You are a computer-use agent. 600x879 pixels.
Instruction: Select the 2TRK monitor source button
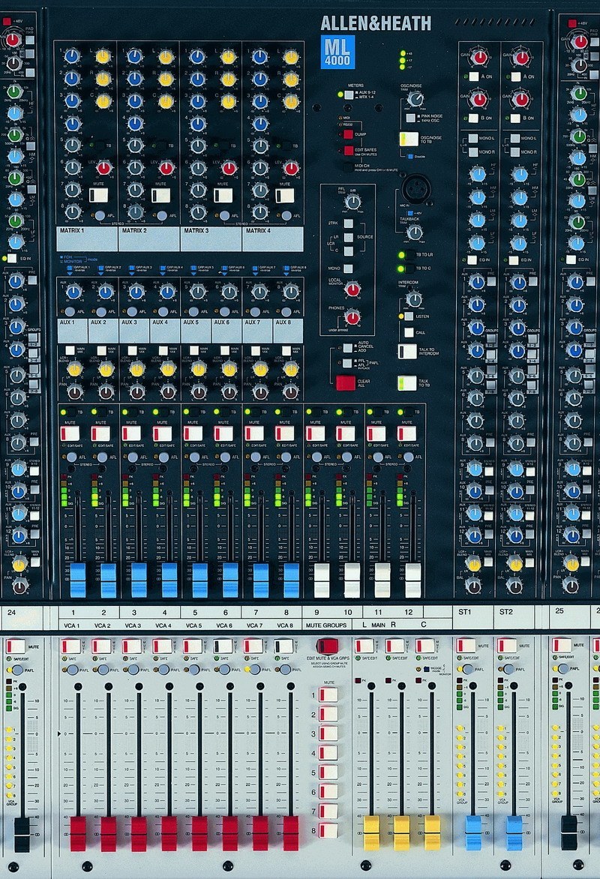point(349,224)
